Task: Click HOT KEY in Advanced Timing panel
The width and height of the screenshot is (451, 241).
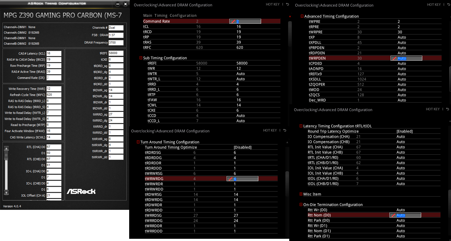Action: coord(434,5)
